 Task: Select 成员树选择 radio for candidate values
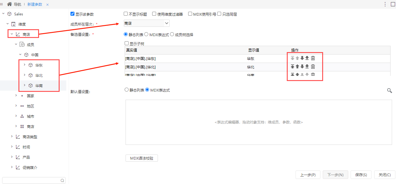pyautogui.click(x=172, y=34)
